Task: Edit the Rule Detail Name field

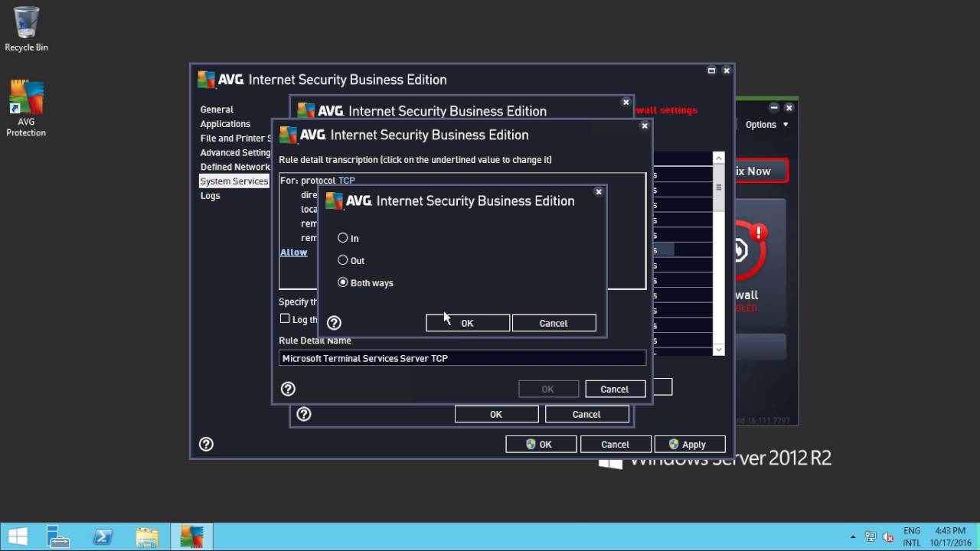Action: click(462, 358)
